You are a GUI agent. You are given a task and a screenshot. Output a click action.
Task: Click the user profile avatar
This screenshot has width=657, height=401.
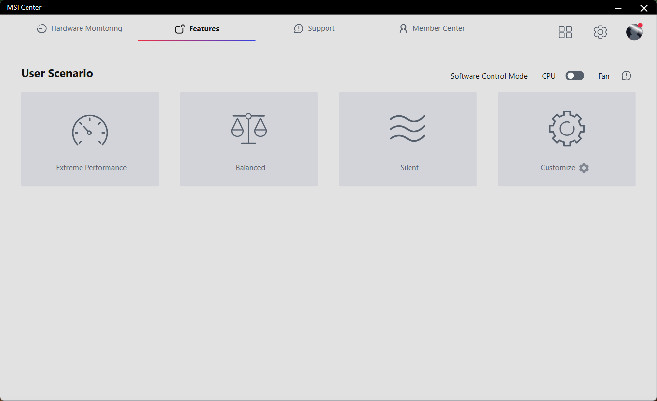pyautogui.click(x=634, y=31)
